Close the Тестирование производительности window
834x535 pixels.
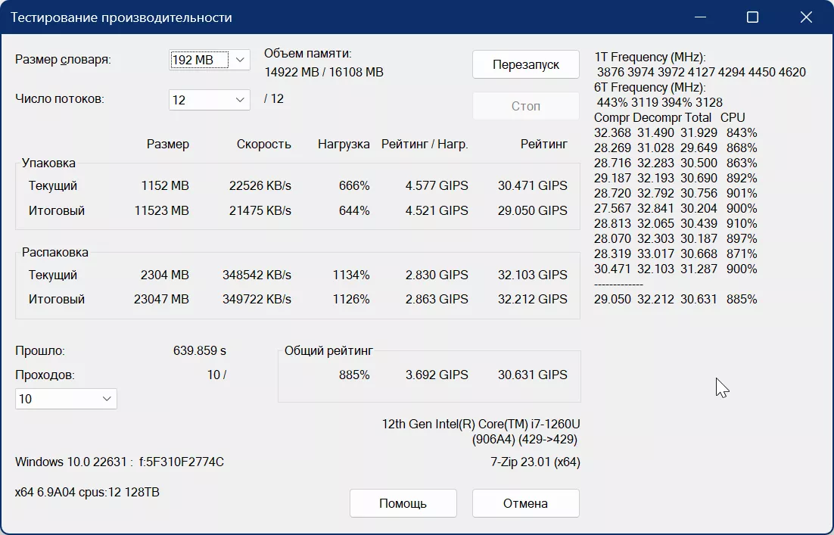[806, 17]
